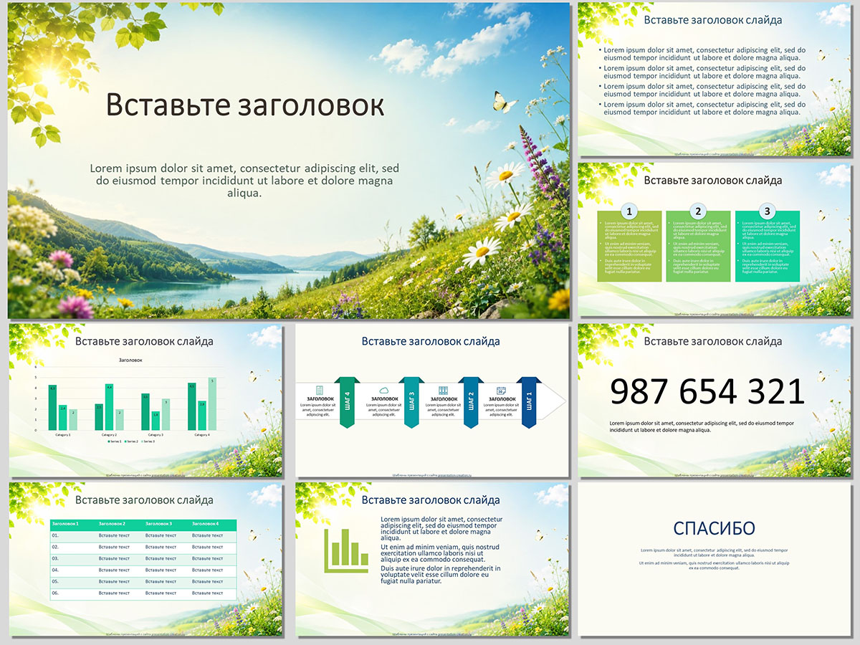Click the table header "Заголовок 1"

click(x=65, y=524)
